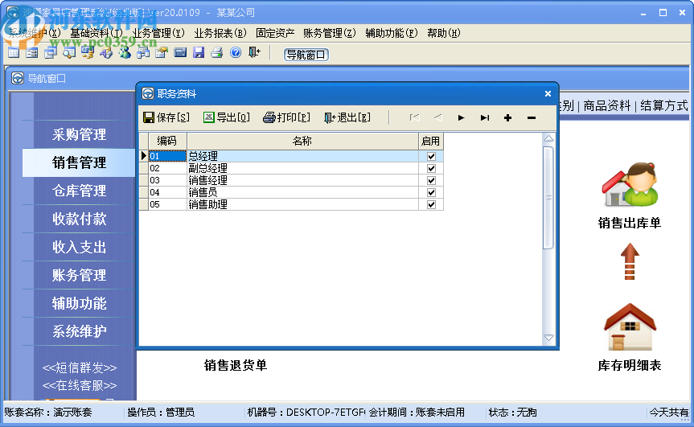
Task: Click the 编码 column header
Action: [x=166, y=141]
